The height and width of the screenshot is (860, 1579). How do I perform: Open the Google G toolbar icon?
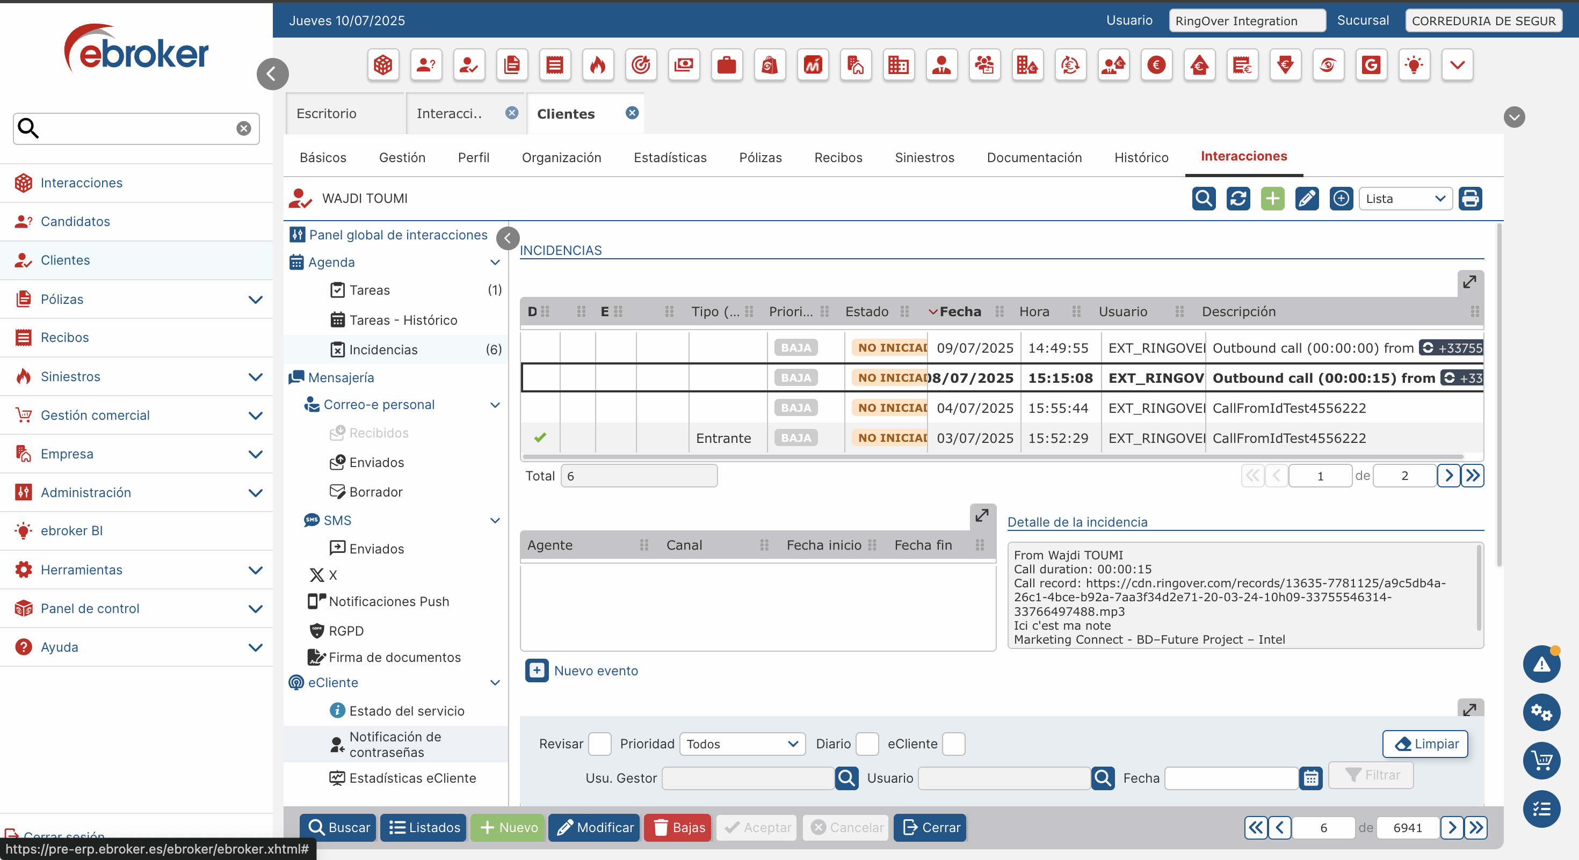point(1371,64)
